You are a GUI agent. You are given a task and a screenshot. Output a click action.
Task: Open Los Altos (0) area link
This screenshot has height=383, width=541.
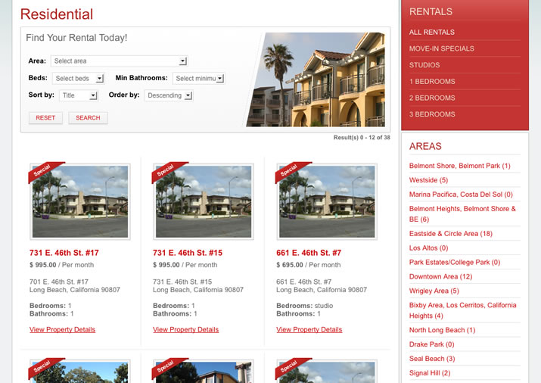[428, 248]
